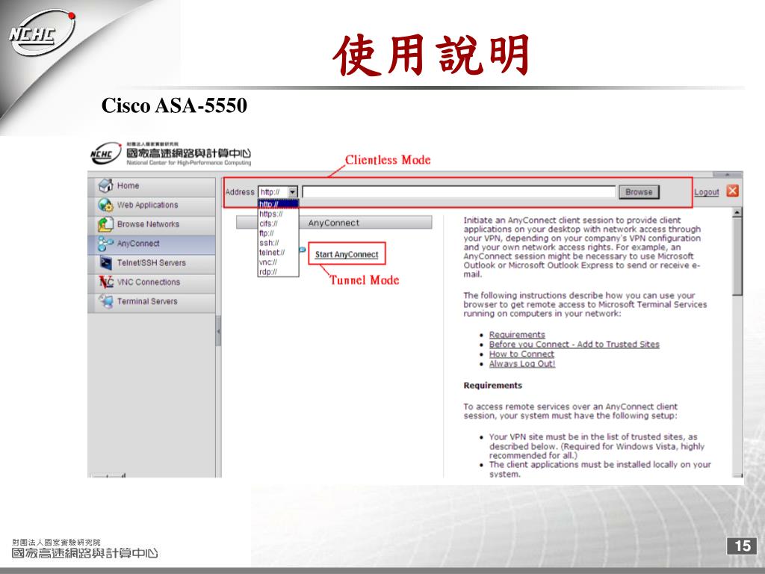The width and height of the screenshot is (765, 574).
Task: Click the bold Requirements heading
Action: point(493,385)
